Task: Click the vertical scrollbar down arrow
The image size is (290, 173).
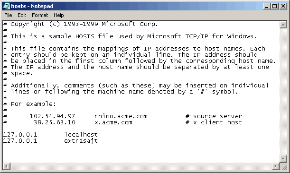Action: click(x=283, y=159)
